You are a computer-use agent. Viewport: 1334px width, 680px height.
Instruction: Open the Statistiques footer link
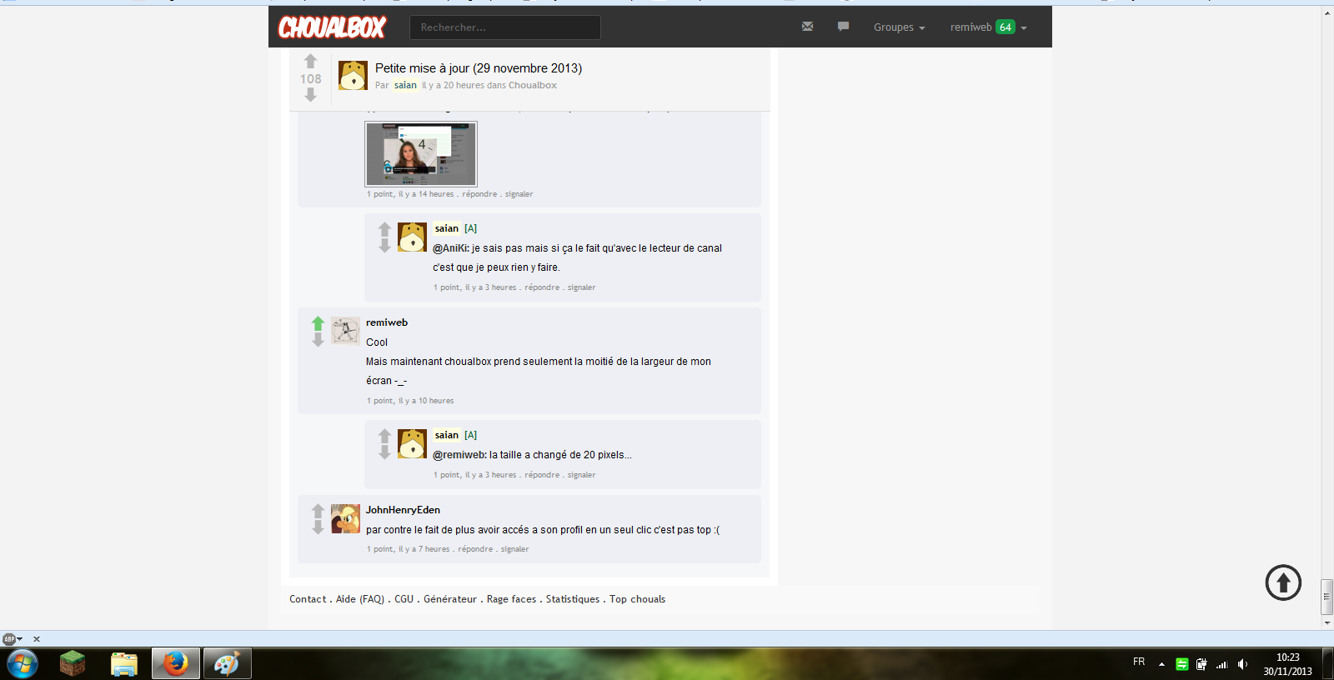pyautogui.click(x=572, y=599)
